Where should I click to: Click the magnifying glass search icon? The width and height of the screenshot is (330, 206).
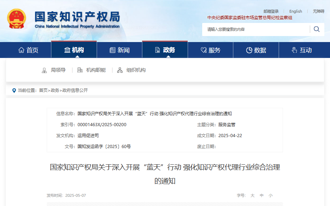pos(317,29)
